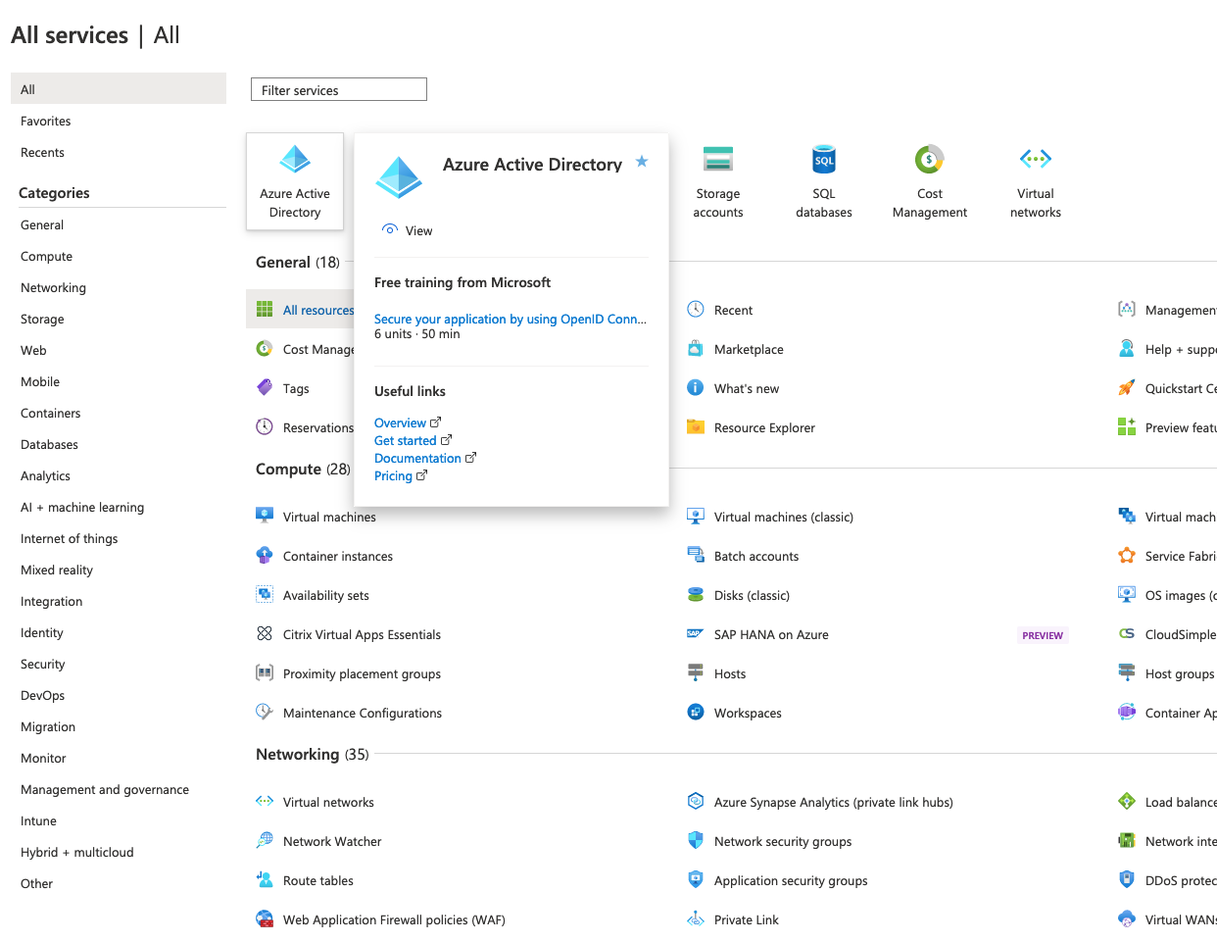The width and height of the screenshot is (1217, 942).
Task: Click the Storage accounts icon
Action: click(718, 159)
